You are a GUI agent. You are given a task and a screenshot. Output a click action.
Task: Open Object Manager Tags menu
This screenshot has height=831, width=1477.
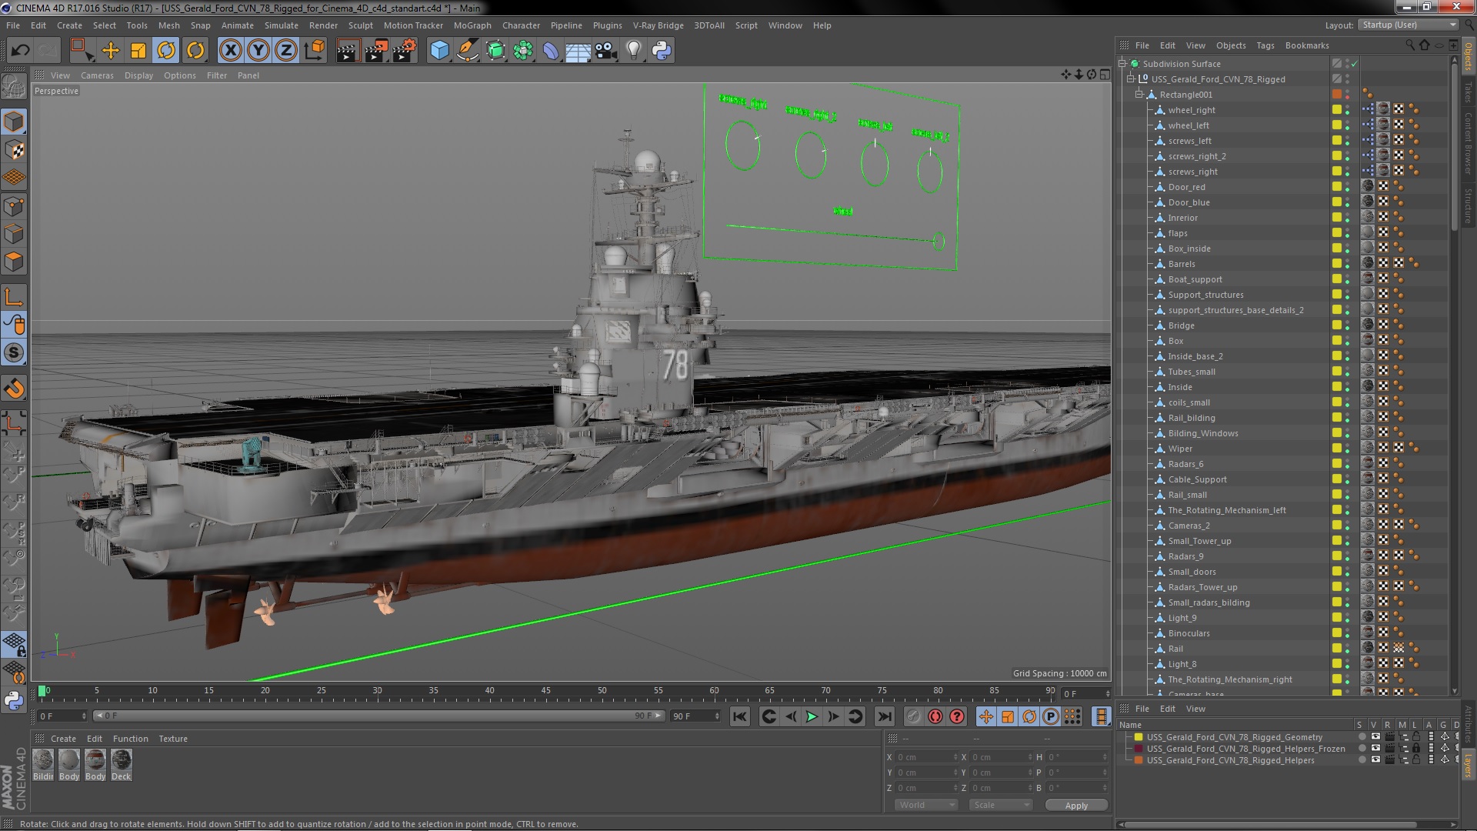(1265, 45)
